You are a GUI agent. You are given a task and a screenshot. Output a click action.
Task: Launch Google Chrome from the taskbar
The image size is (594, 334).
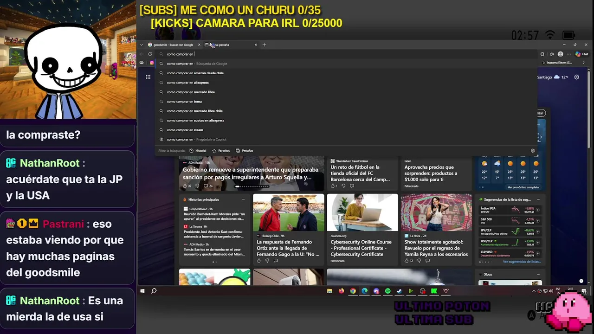click(353, 291)
